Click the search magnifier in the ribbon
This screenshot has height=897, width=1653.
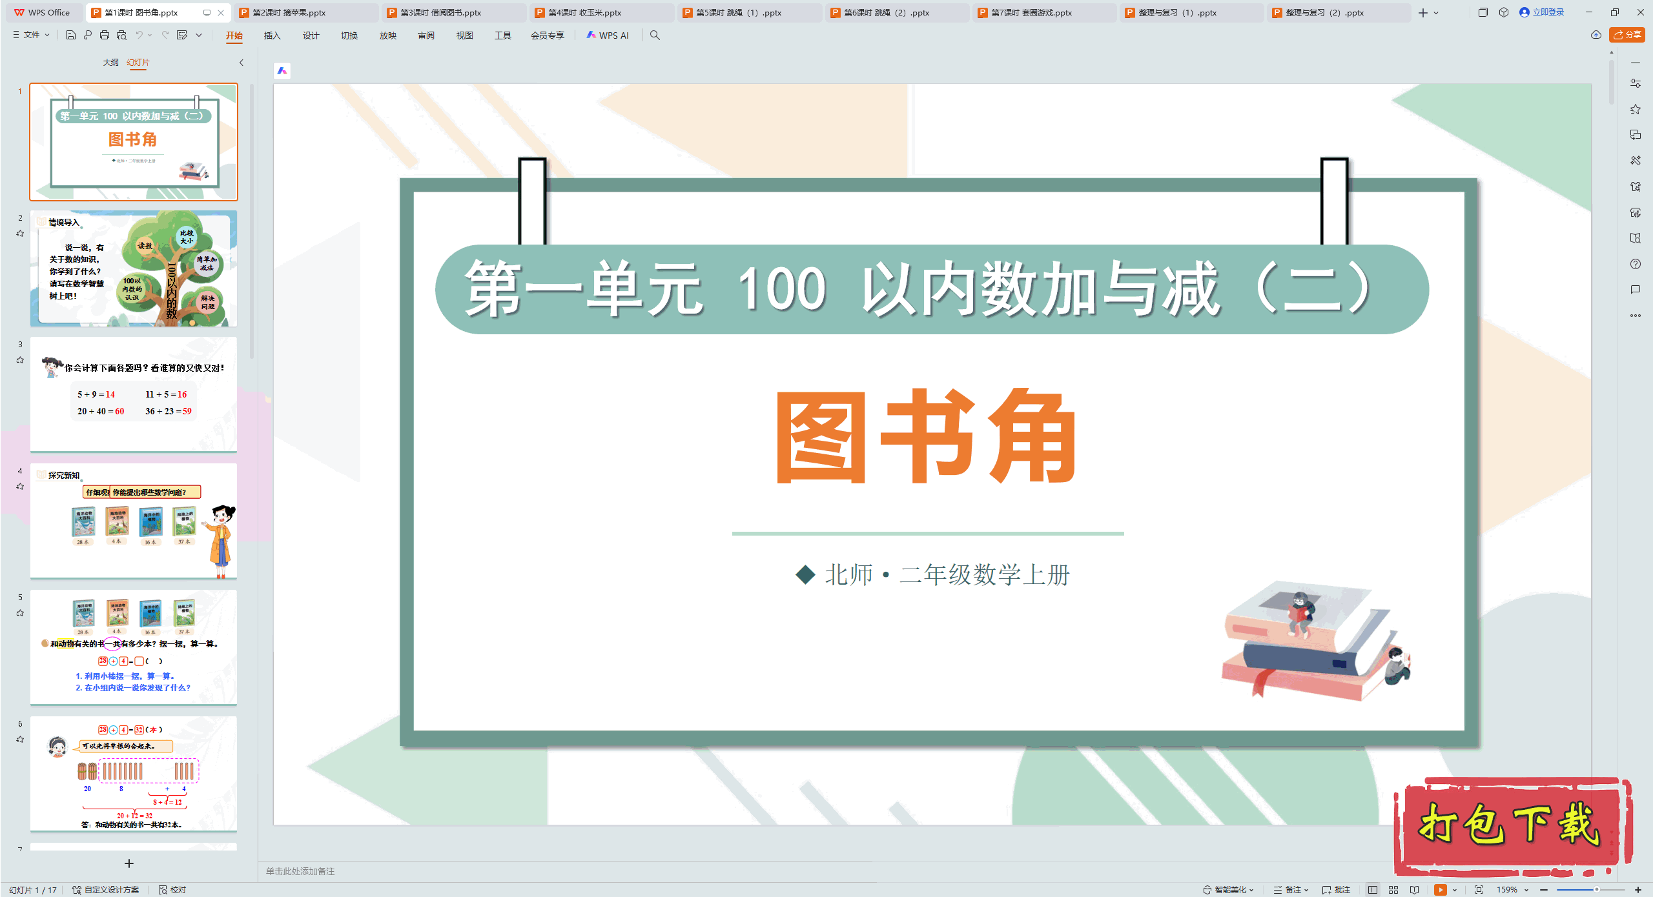655,35
